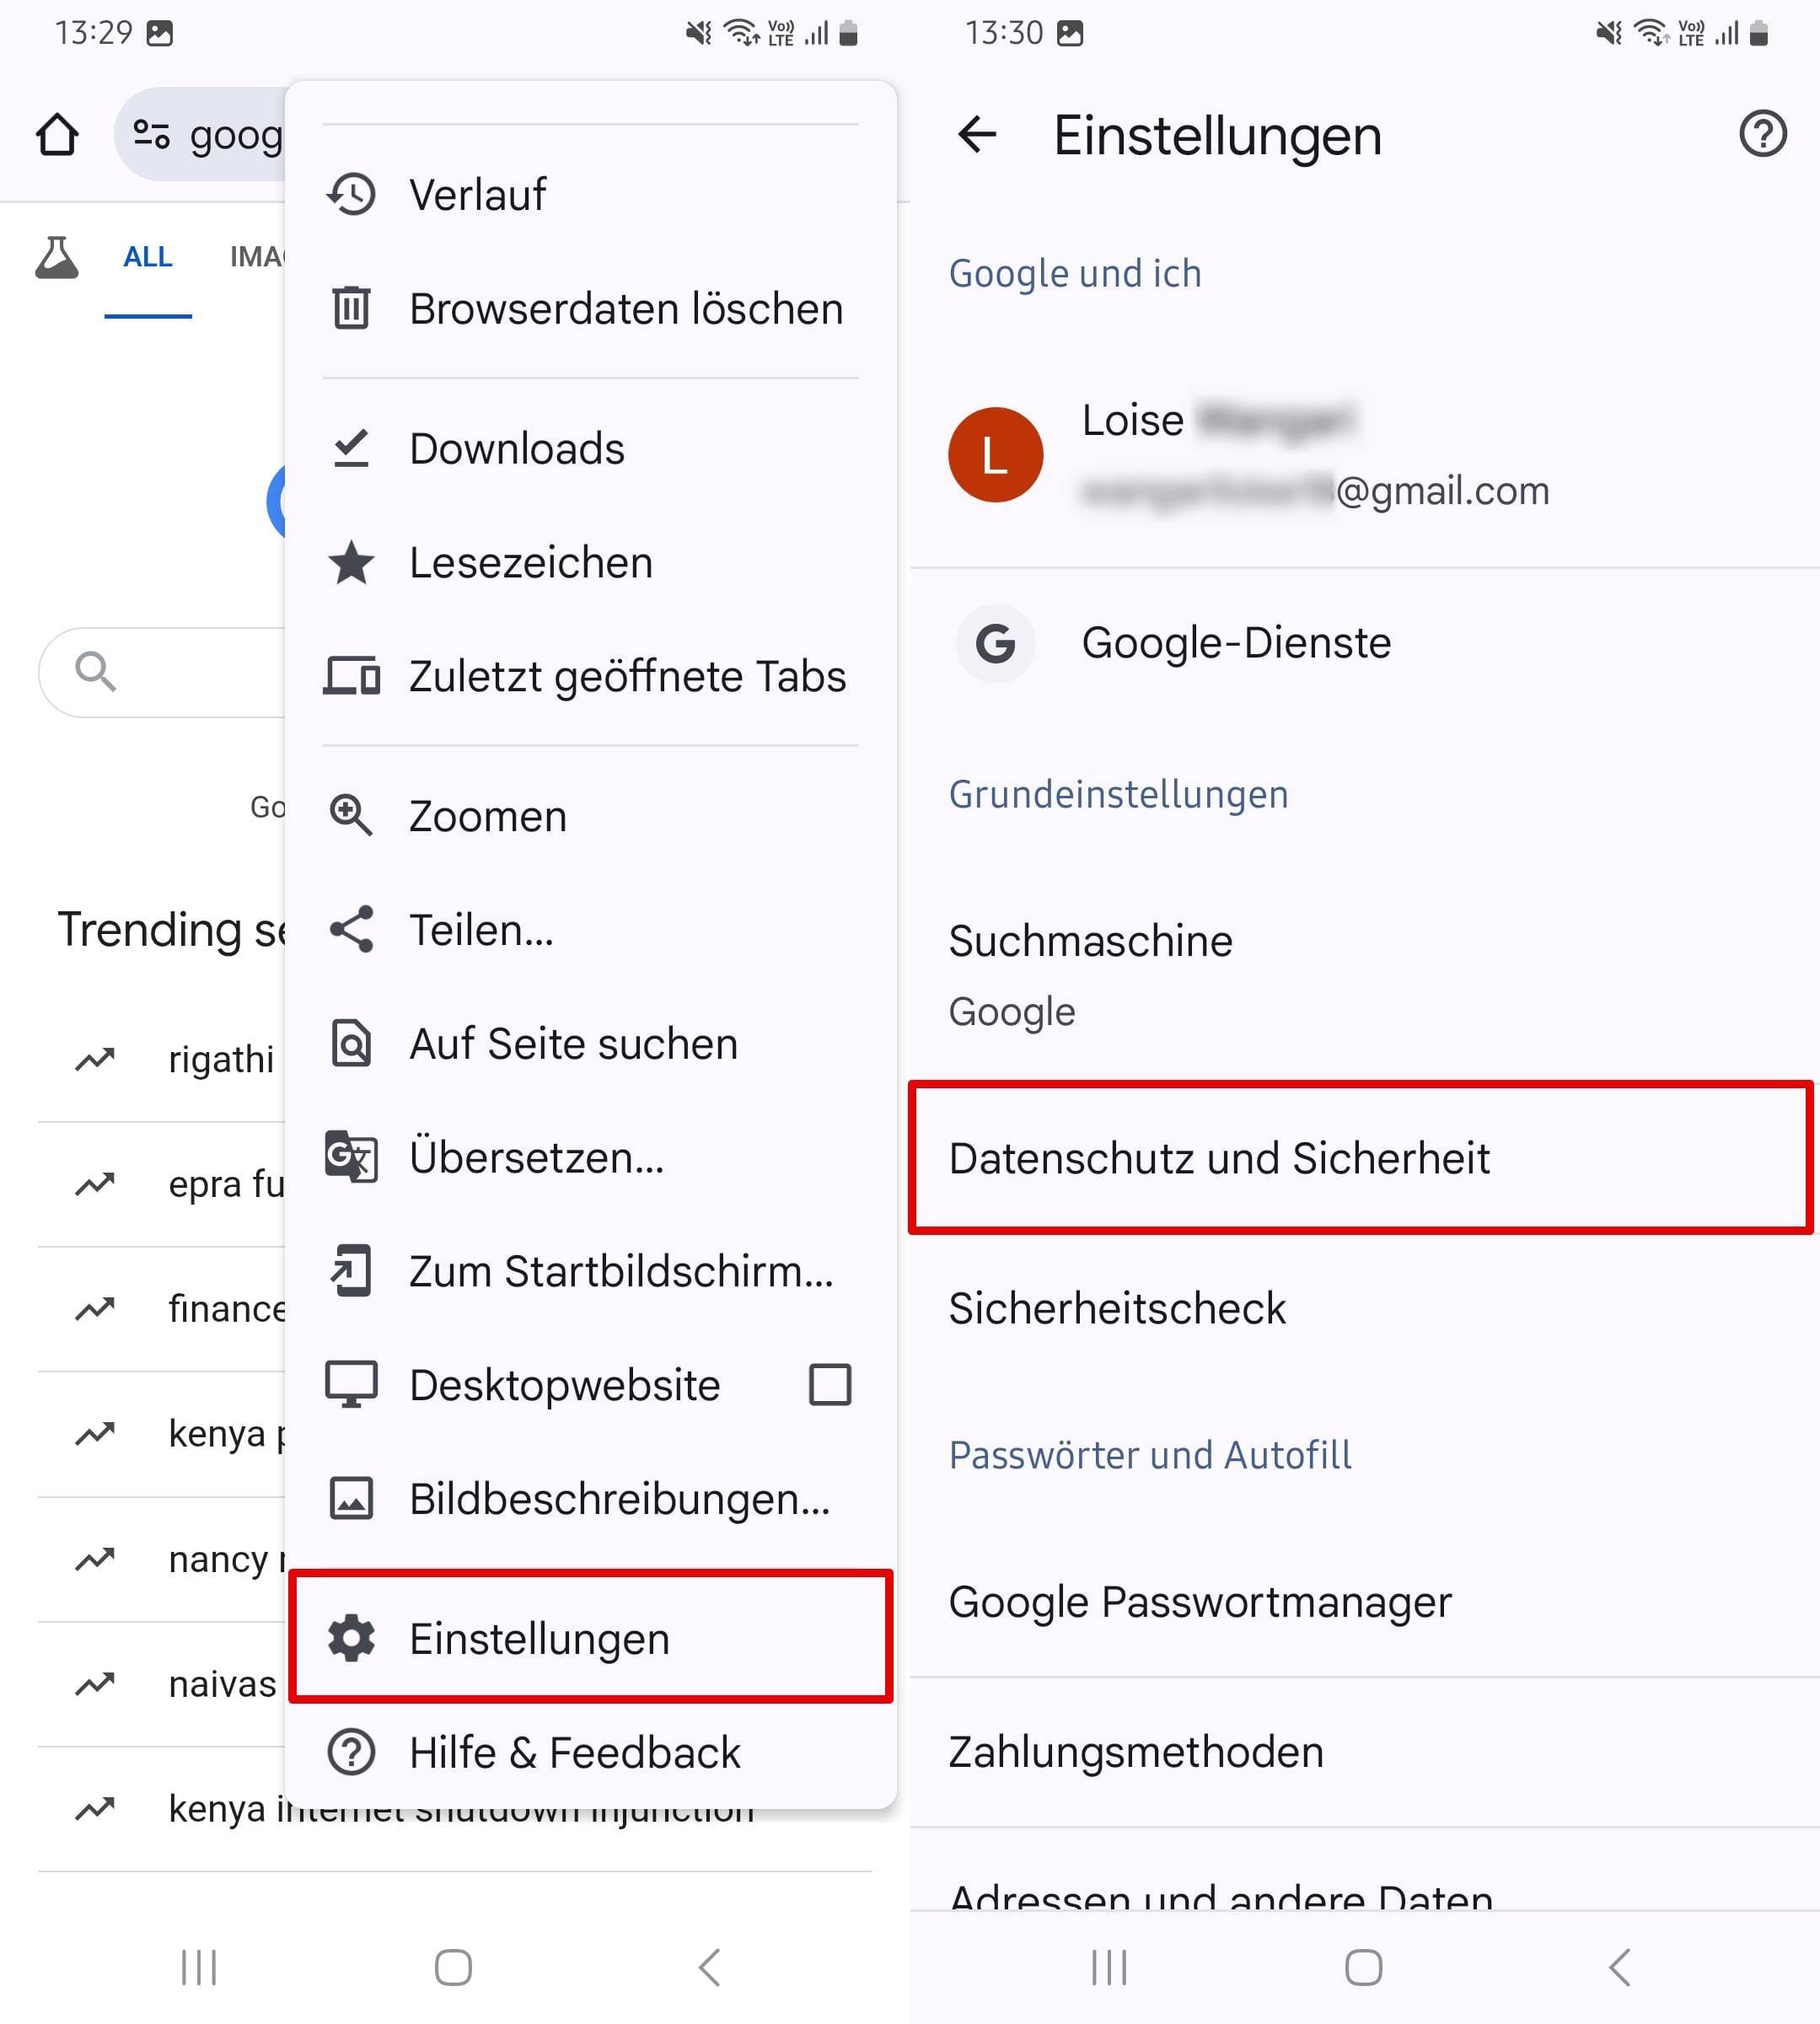Choose Hilfe & Feedback menu entry

(590, 1752)
